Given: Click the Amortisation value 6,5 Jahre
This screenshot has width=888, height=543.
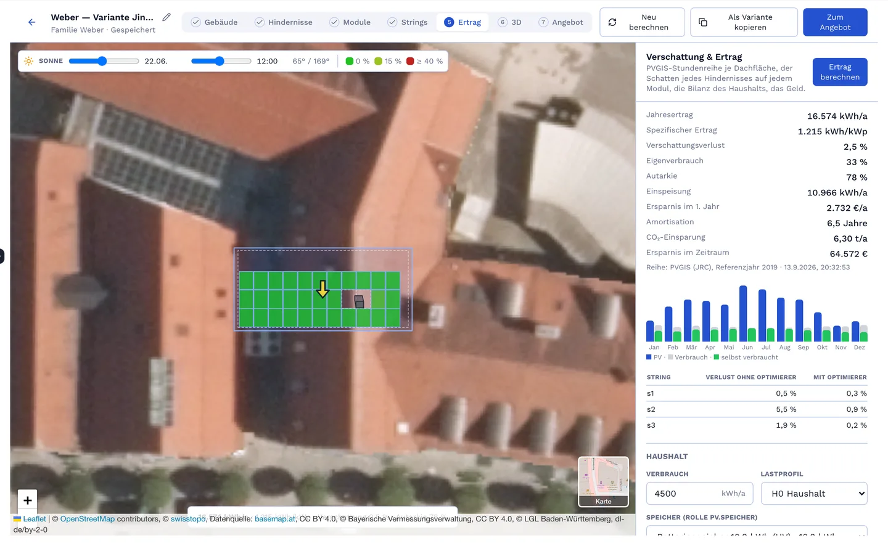Looking at the screenshot, I should pos(847,223).
